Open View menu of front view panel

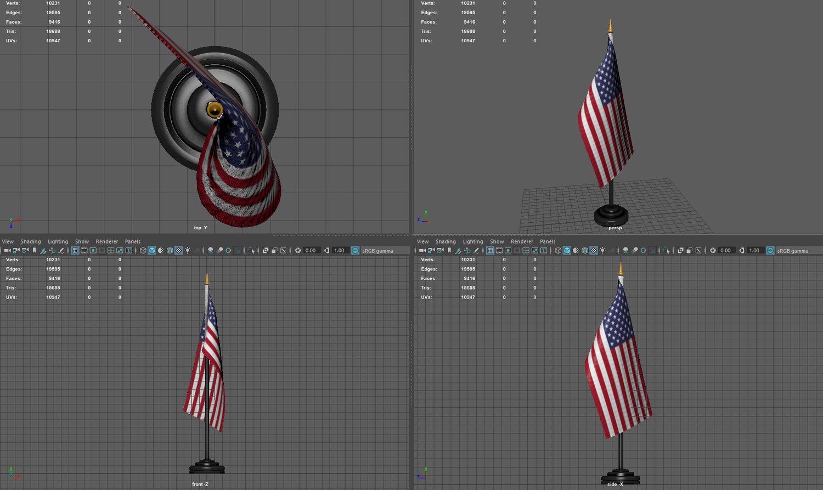click(8, 241)
